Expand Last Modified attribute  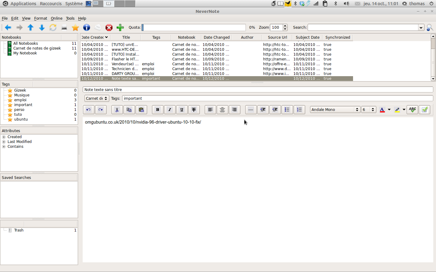coord(4,142)
